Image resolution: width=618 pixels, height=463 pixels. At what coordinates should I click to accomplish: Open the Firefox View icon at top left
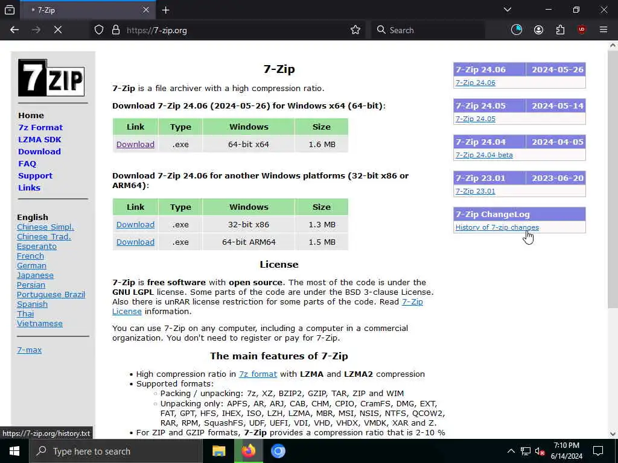click(10, 10)
